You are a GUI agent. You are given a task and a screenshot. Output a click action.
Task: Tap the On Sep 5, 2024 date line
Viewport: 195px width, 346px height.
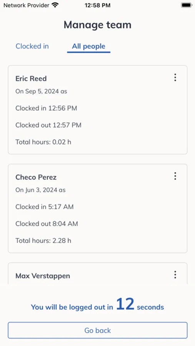click(41, 91)
